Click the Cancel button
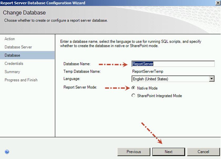 pyautogui.click(x=203, y=152)
